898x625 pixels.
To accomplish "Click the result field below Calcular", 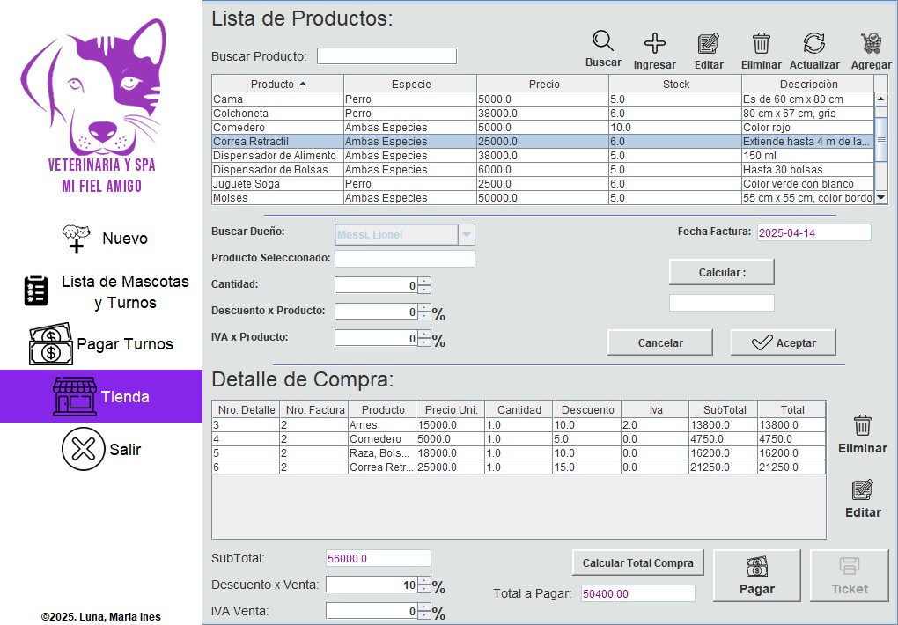I will click(x=722, y=303).
